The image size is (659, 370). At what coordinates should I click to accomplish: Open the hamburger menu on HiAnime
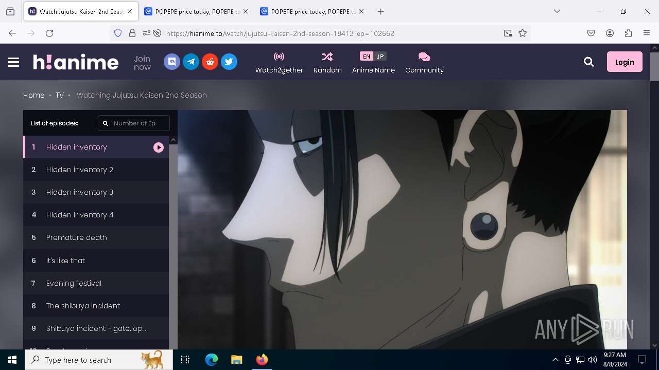tap(14, 62)
